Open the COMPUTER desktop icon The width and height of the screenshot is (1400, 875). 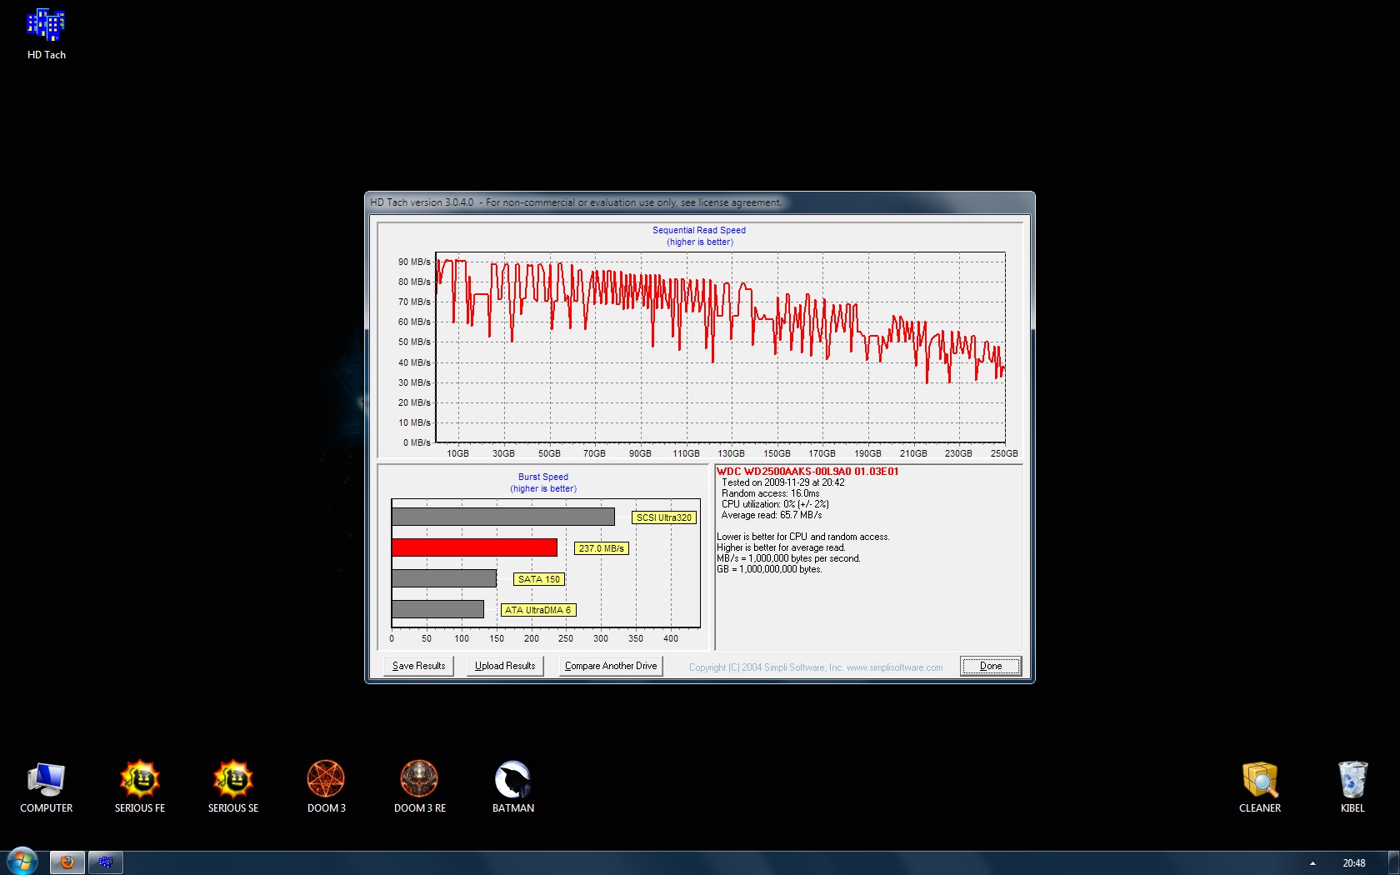click(46, 787)
